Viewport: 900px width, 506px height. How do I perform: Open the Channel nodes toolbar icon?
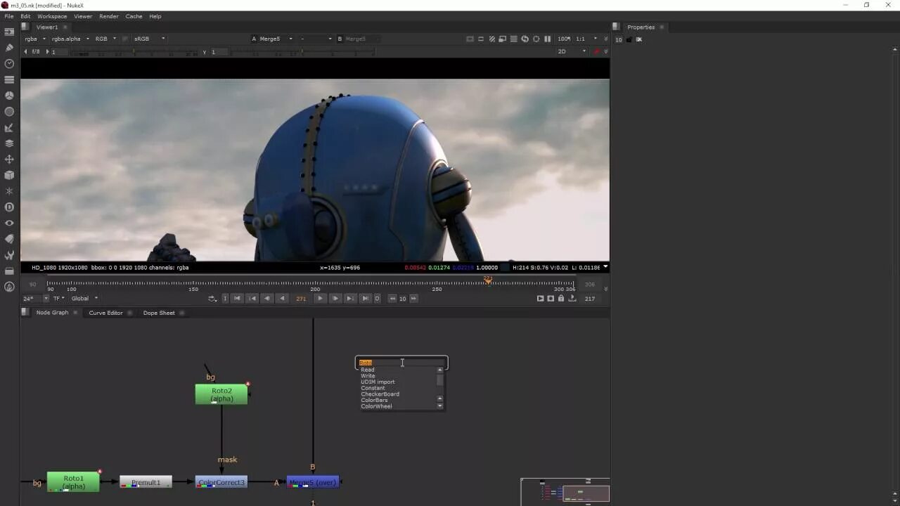click(x=9, y=79)
